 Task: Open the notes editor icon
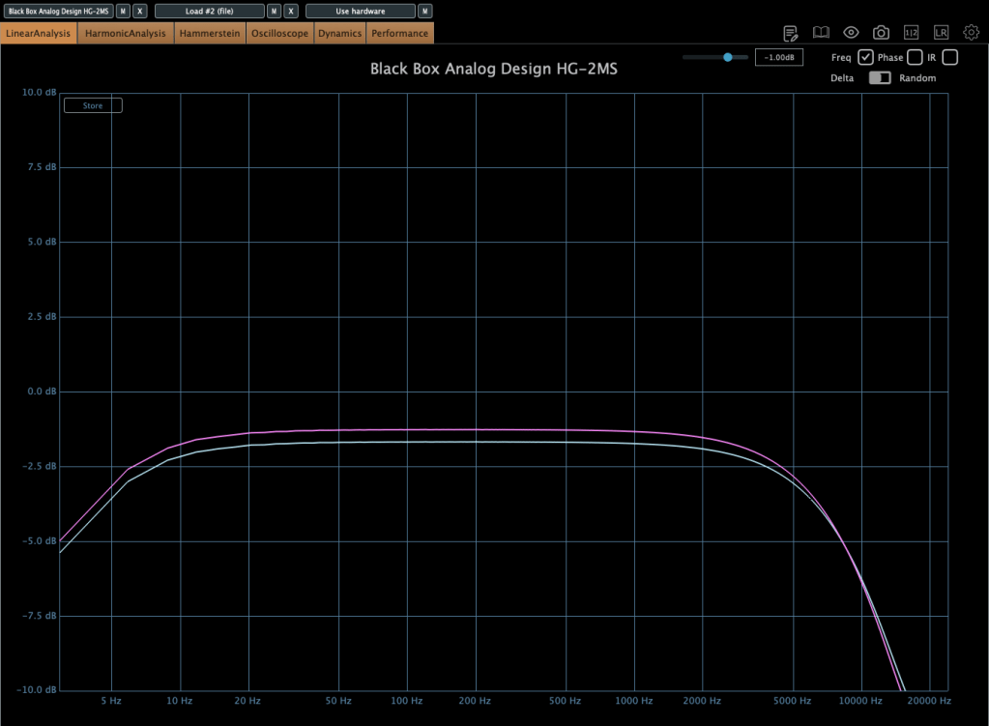790,33
